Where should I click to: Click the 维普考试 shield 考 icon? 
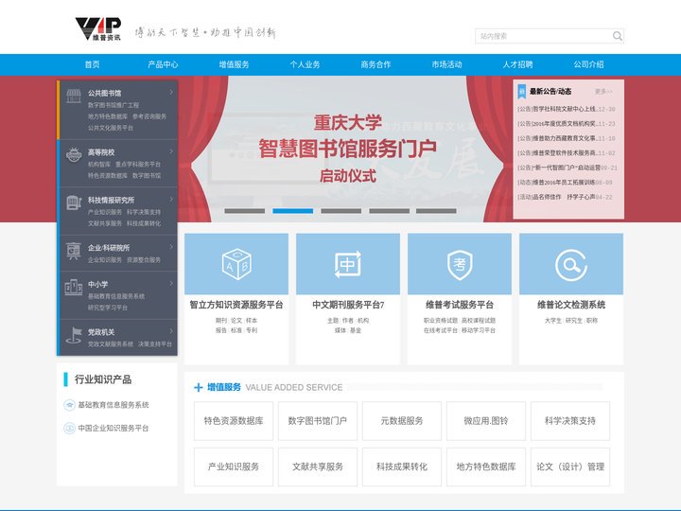click(x=460, y=264)
